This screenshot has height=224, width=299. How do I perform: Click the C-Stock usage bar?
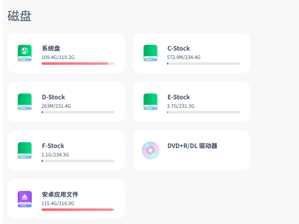coord(203,64)
